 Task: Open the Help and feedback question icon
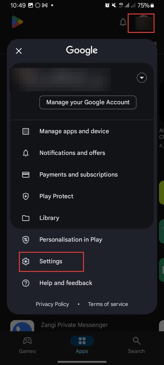(26, 283)
